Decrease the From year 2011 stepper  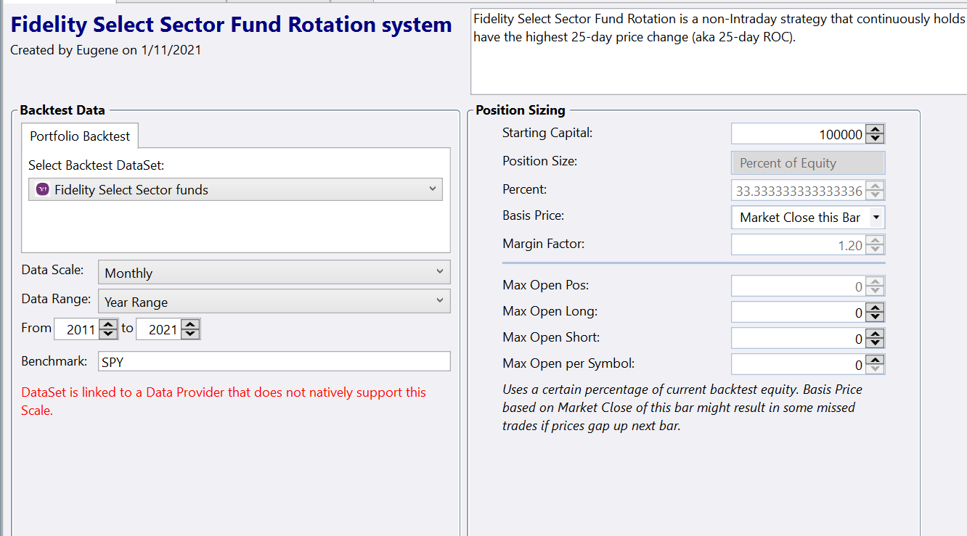[108, 334]
